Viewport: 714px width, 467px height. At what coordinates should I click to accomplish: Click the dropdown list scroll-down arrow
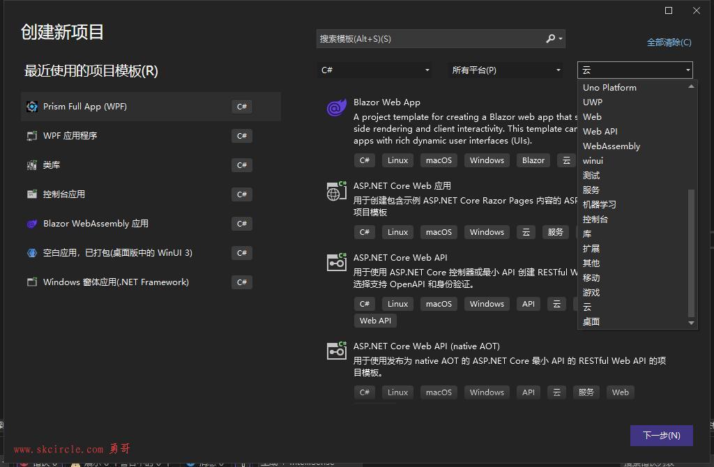point(691,323)
